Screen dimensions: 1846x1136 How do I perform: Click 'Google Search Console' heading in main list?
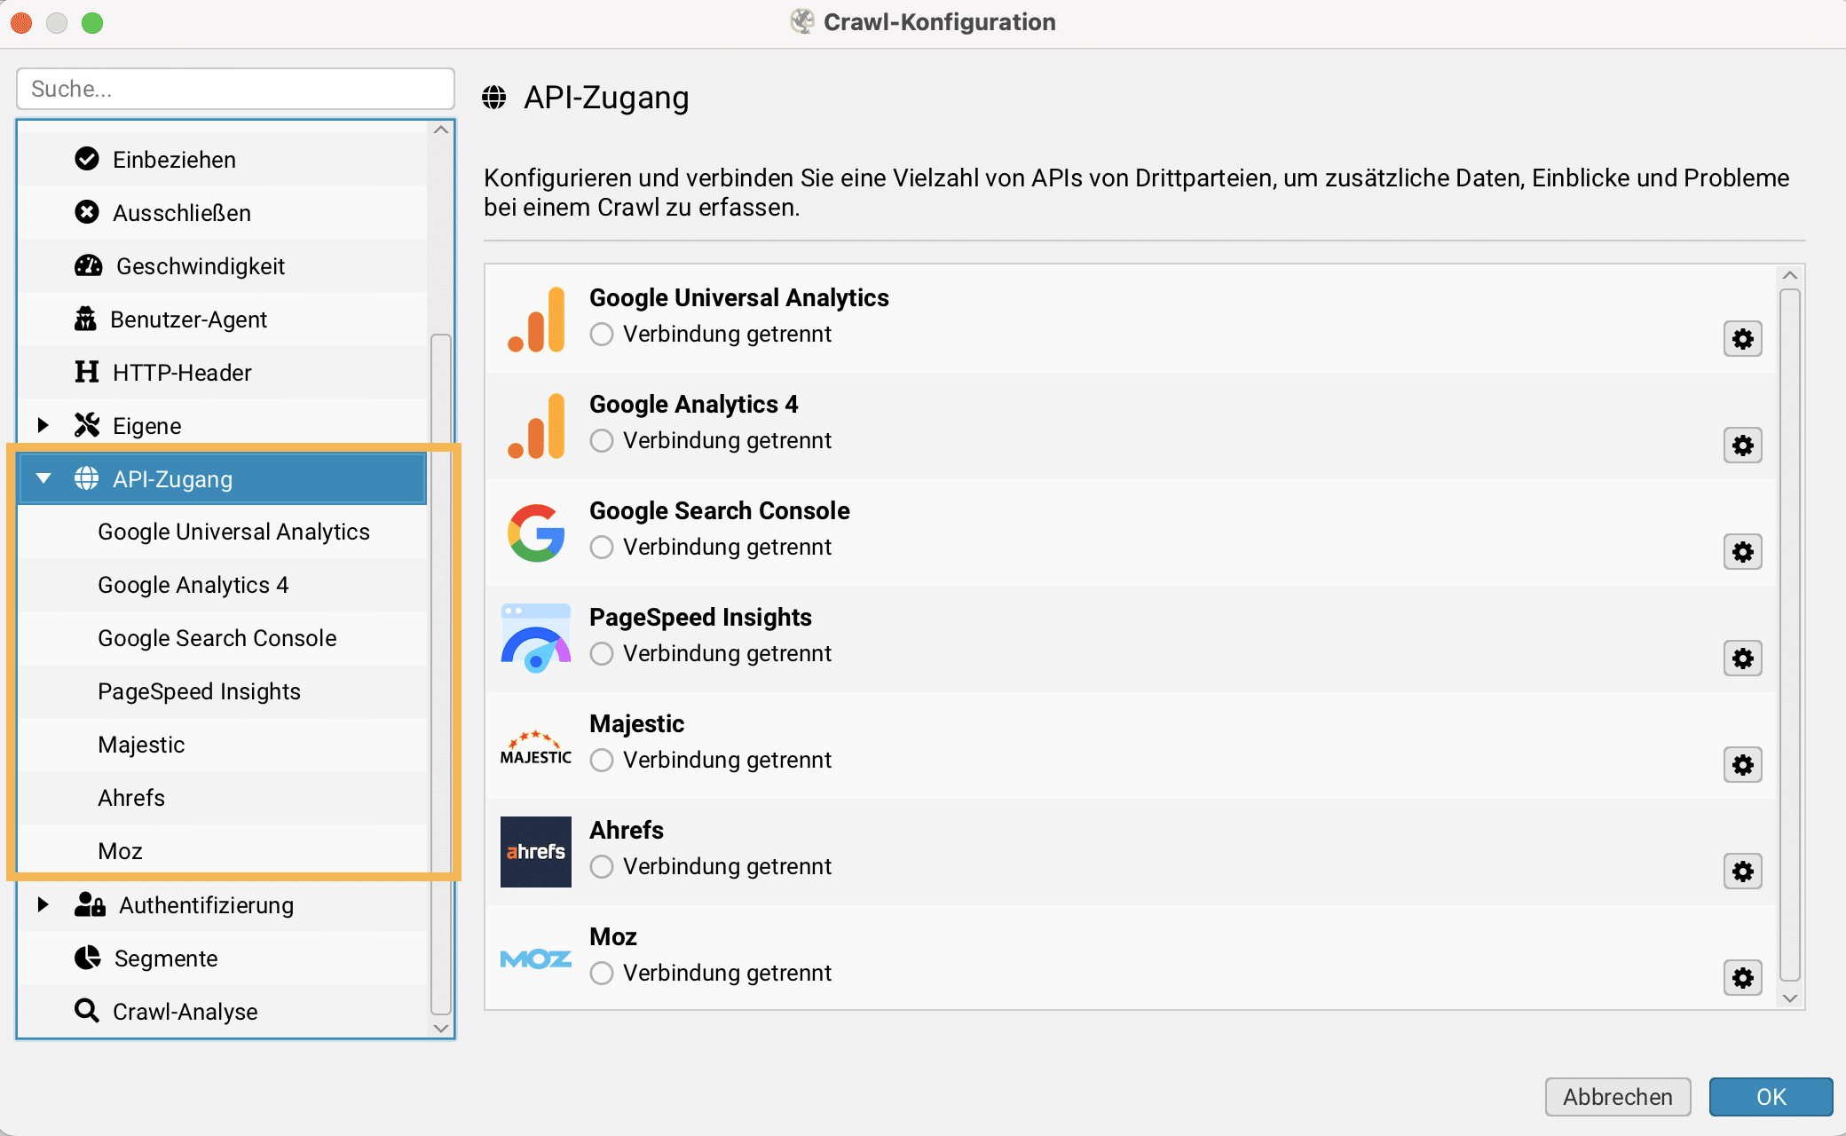[720, 510]
